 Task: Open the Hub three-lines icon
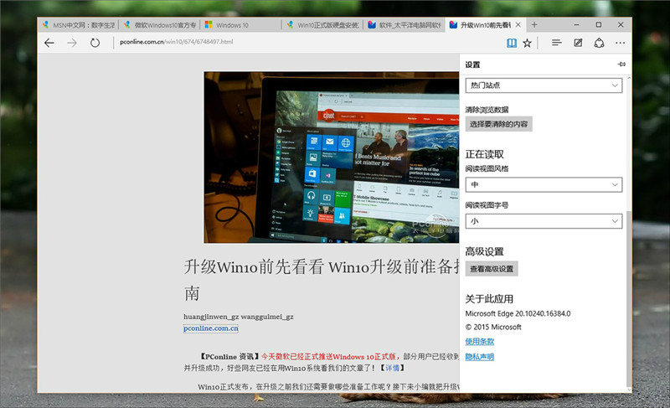tap(556, 43)
